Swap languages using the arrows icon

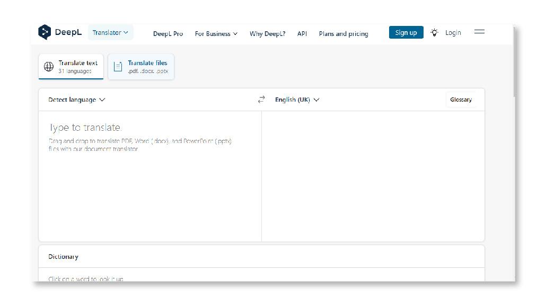point(261,100)
